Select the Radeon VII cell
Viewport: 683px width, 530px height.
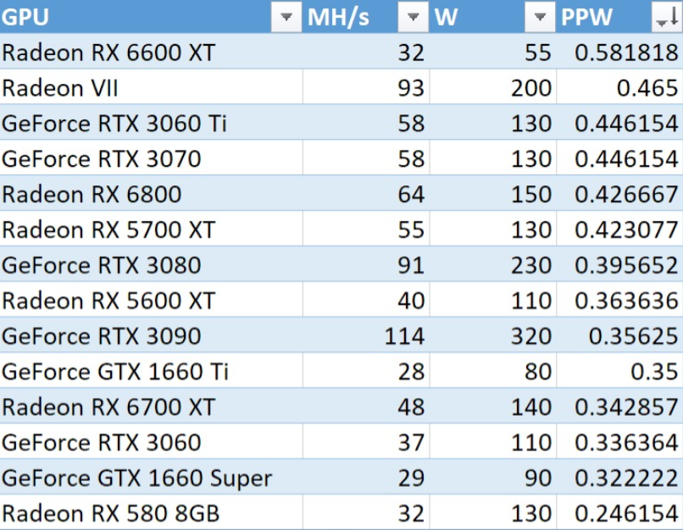click(151, 87)
